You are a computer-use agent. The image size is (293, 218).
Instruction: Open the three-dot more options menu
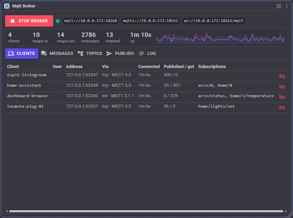tap(287, 6)
